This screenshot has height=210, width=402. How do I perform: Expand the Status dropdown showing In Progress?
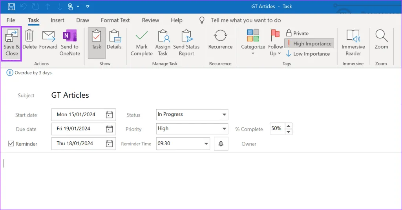pos(224,115)
